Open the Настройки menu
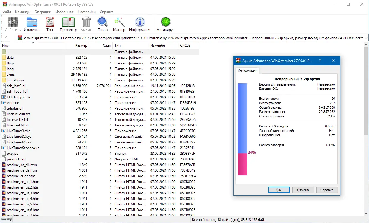The width and height of the screenshot is (369, 223). pos(87,12)
